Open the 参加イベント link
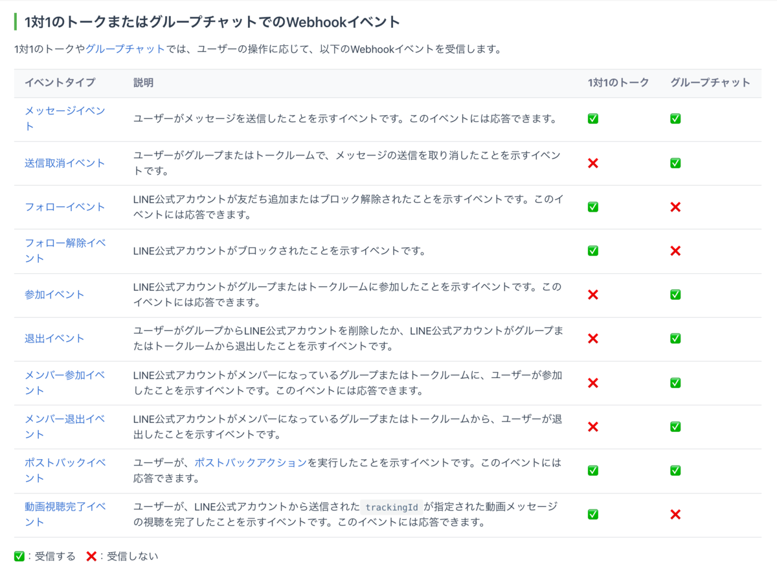This screenshot has width=777, height=573. [54, 295]
